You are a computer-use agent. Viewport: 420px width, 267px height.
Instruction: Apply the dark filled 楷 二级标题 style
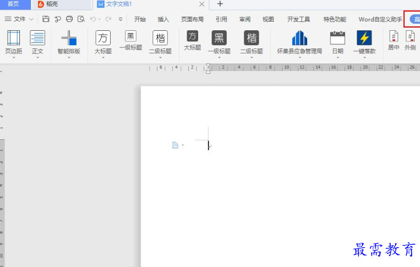pos(252,38)
